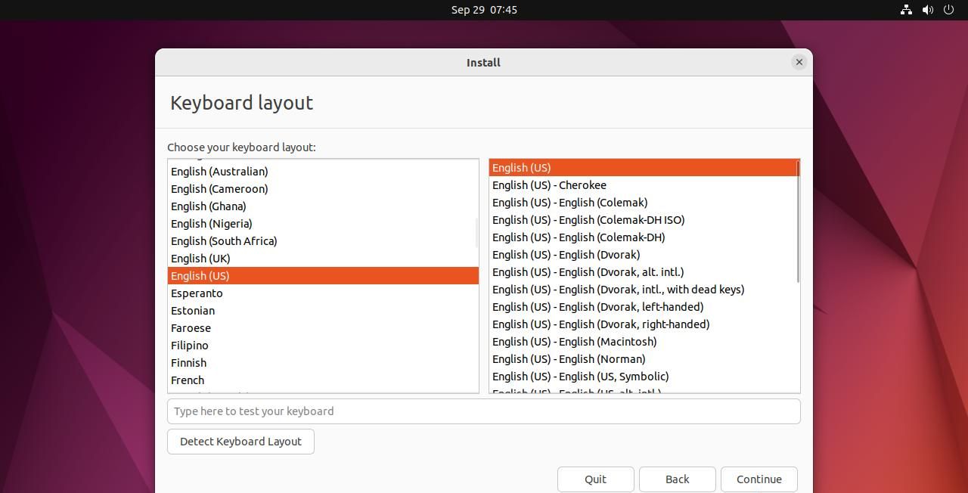Select English (US) - English (Macintosh) variant

point(574,342)
